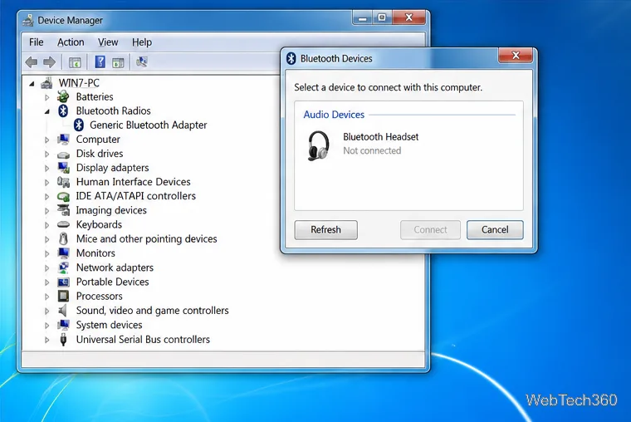Screen dimensions: 631x422
Task: Click the Refresh button
Action: pos(326,230)
